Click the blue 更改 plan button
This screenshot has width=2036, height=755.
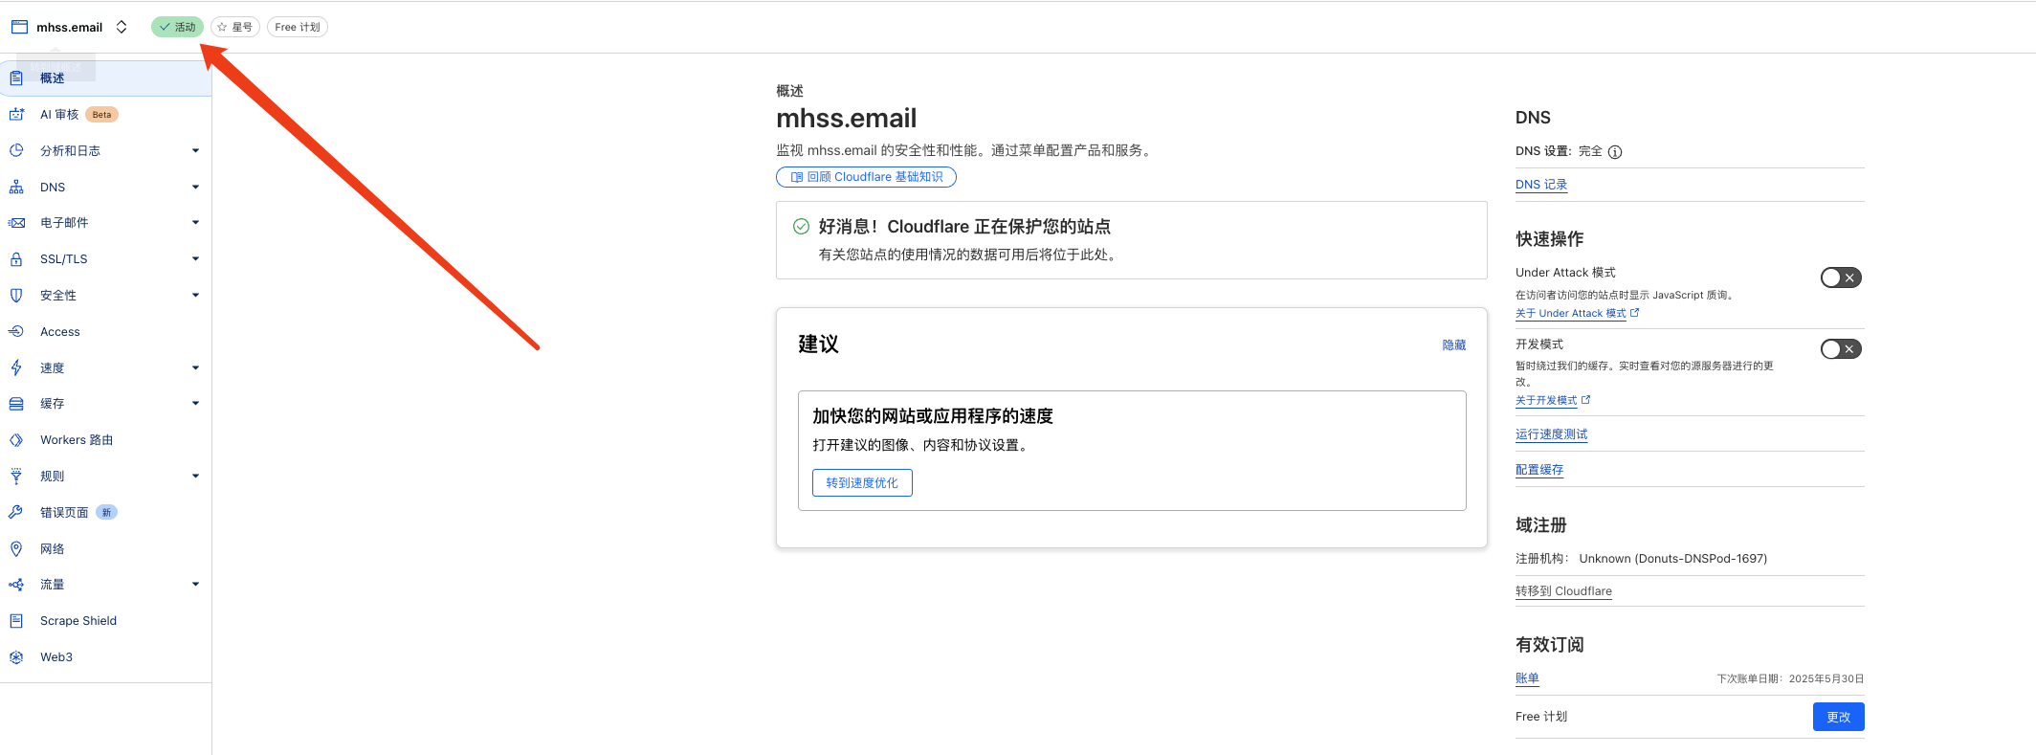(1838, 717)
